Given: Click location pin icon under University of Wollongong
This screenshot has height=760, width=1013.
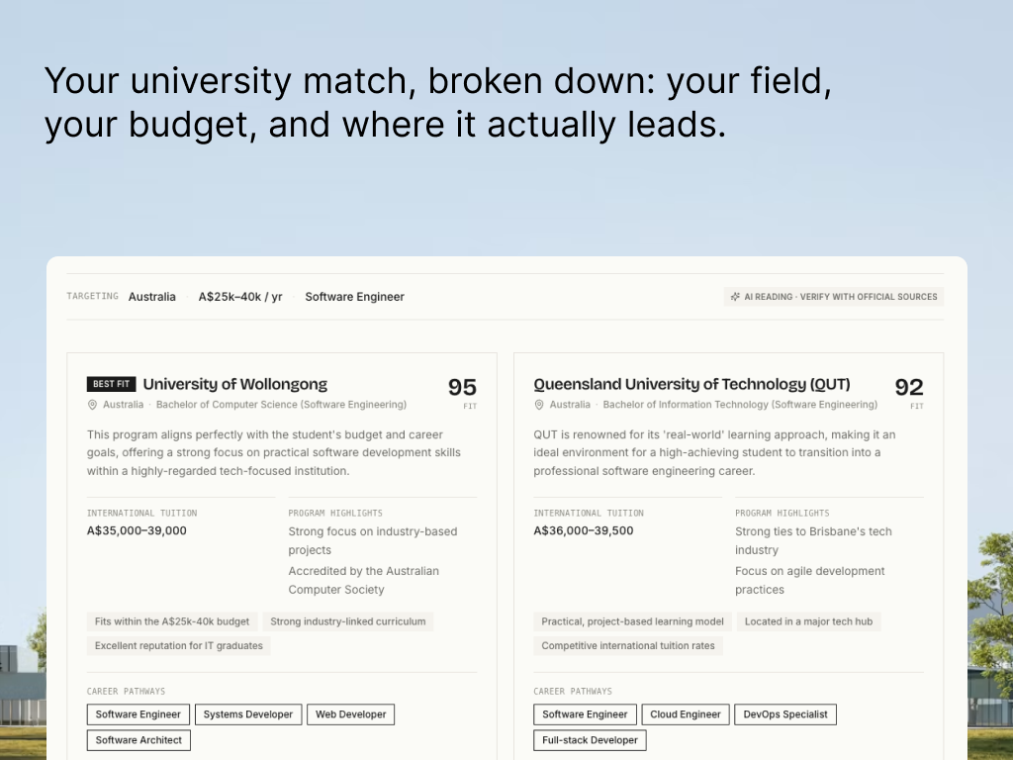Looking at the screenshot, I should pos(92,405).
